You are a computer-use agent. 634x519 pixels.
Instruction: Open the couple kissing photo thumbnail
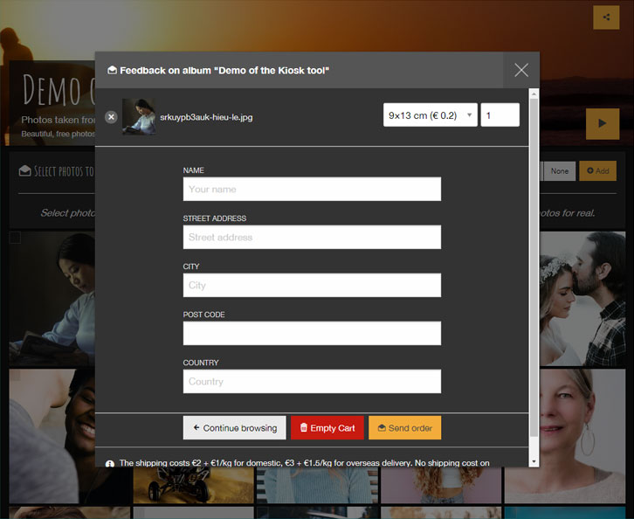[x=582, y=299]
